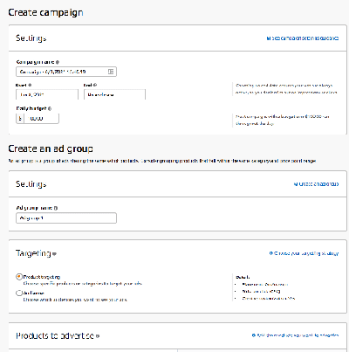This screenshot has width=349, height=352.
Task: Click the Campaign name text field
Action: (x=66, y=72)
